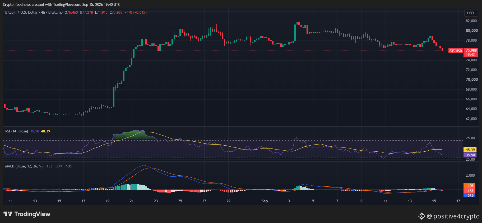This screenshot has height=223, width=482.
Task: Click the TradingView logo icon
Action: (x=8, y=214)
